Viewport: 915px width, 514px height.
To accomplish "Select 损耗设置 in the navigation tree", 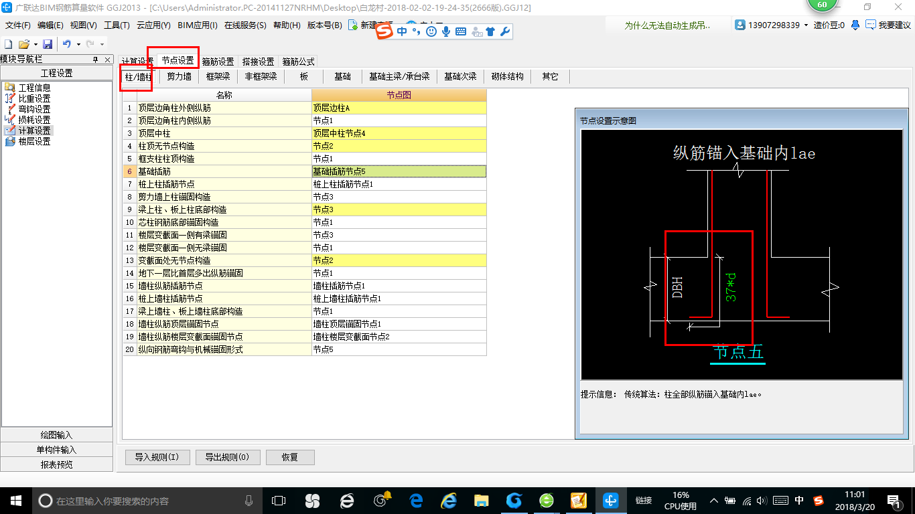I will point(34,120).
